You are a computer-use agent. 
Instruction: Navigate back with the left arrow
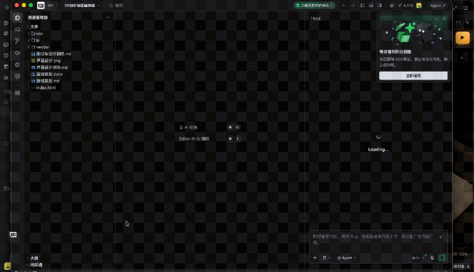pos(343,6)
